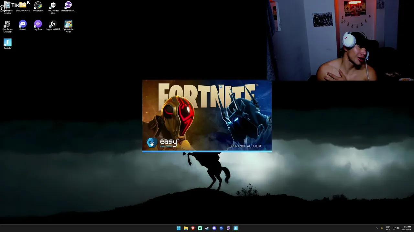Open the clock and date panel
The height and width of the screenshot is (232, 414).
407,228
